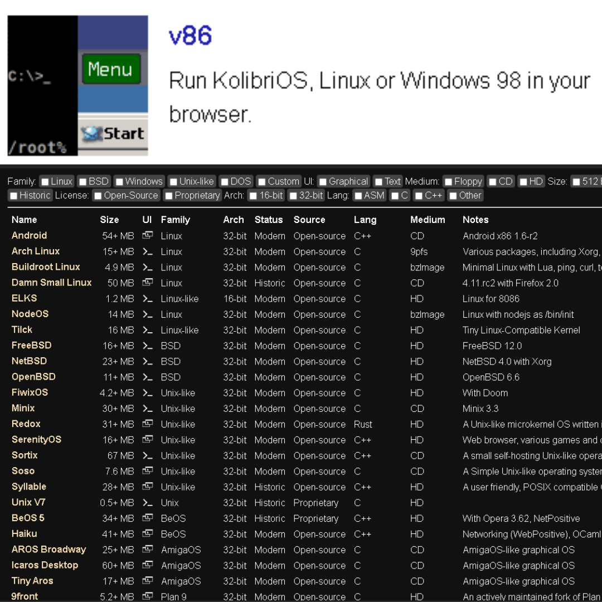Click the graphical icon in Haiku row
602x602 pixels.
point(147,534)
